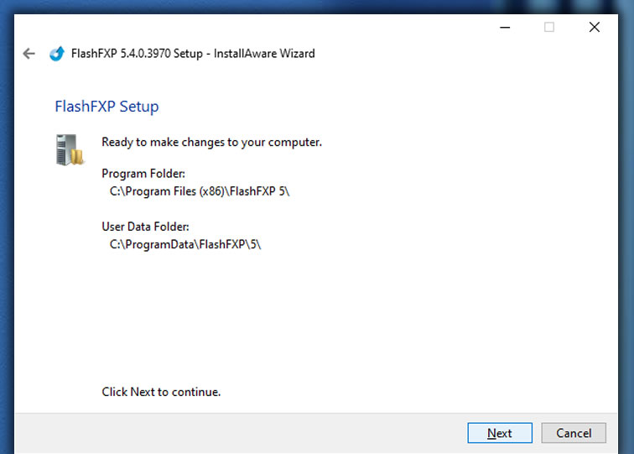Select path C:\ProgramData\FlashFXP\5\

tap(185, 244)
